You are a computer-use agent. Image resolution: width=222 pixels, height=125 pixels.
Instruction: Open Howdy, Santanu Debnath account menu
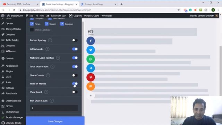(204, 16)
